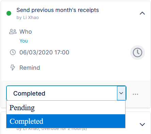Image resolution: width=151 pixels, height=134 pixels.
Task: Click the Who label
Action: pos(26,32)
